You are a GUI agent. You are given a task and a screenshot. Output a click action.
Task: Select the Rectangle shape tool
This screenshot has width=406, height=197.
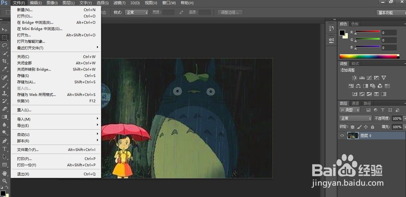(4, 165)
